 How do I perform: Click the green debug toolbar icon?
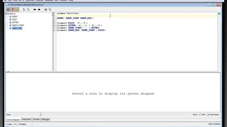coord(46,10)
